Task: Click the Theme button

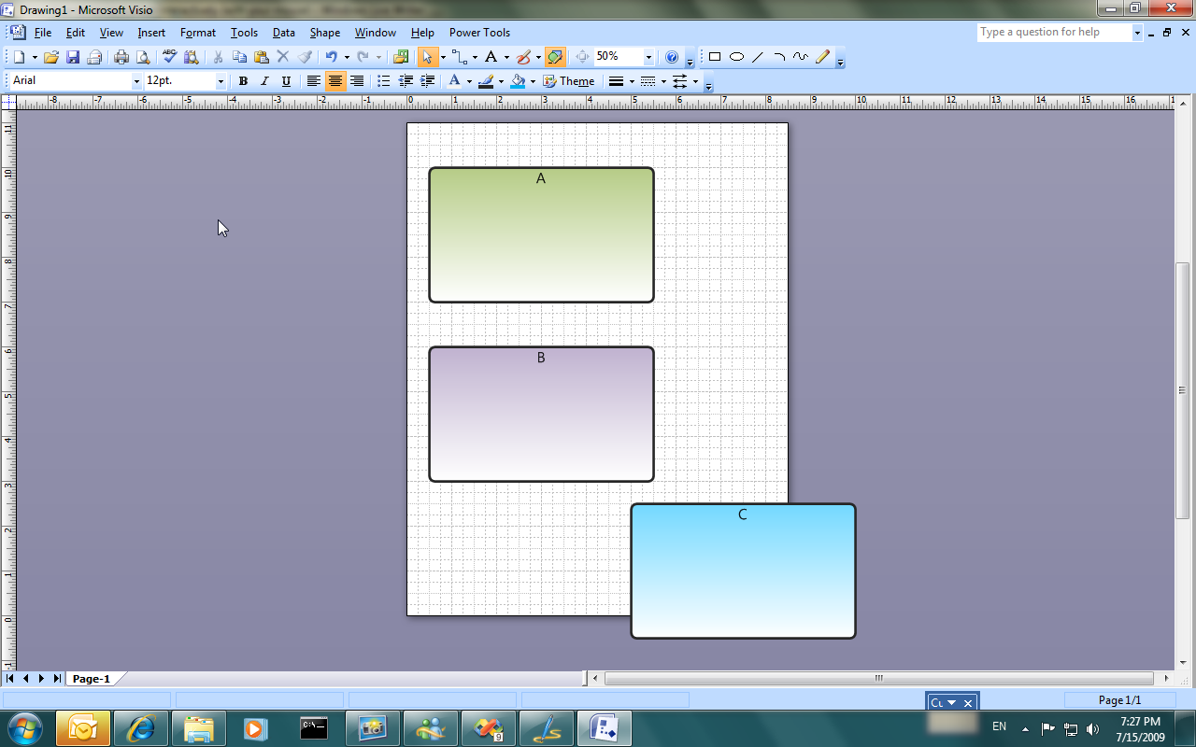Action: 569,81
